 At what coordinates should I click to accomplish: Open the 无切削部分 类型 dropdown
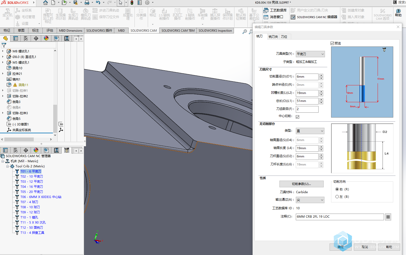(310, 131)
